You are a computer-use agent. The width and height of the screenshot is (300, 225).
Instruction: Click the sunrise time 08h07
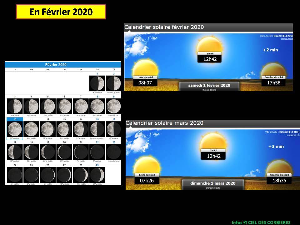coord(145,83)
